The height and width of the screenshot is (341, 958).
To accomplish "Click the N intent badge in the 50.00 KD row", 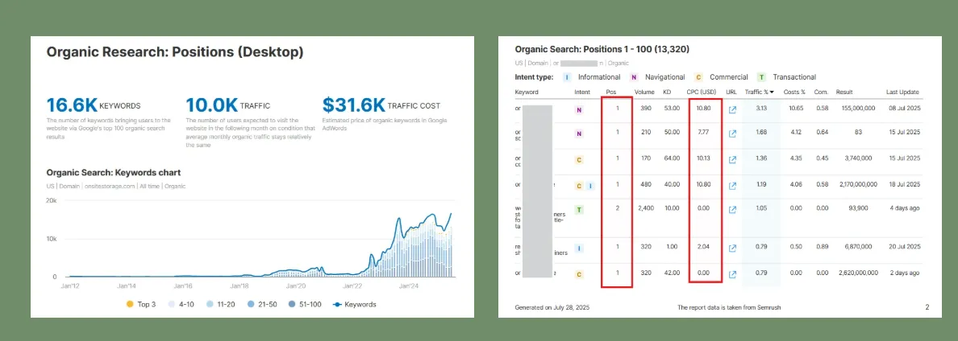I will [579, 134].
